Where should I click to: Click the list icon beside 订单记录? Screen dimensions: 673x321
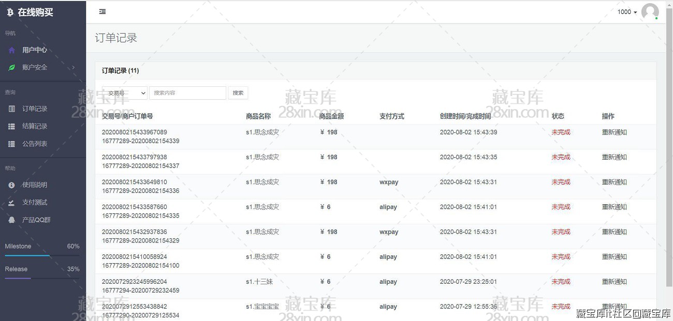11,109
